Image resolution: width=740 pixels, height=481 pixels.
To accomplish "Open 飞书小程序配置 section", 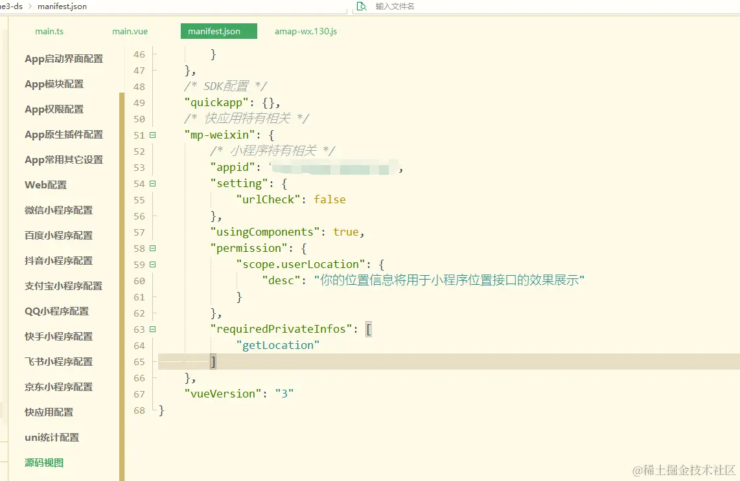I will 58,362.
